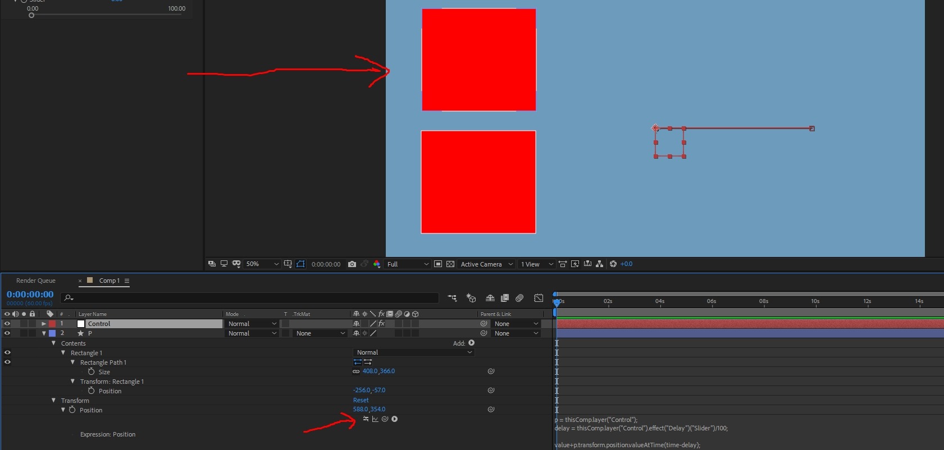Screen dimensions: 944x450
Task: Hide layer P with its eye toggle
Action: pos(7,333)
